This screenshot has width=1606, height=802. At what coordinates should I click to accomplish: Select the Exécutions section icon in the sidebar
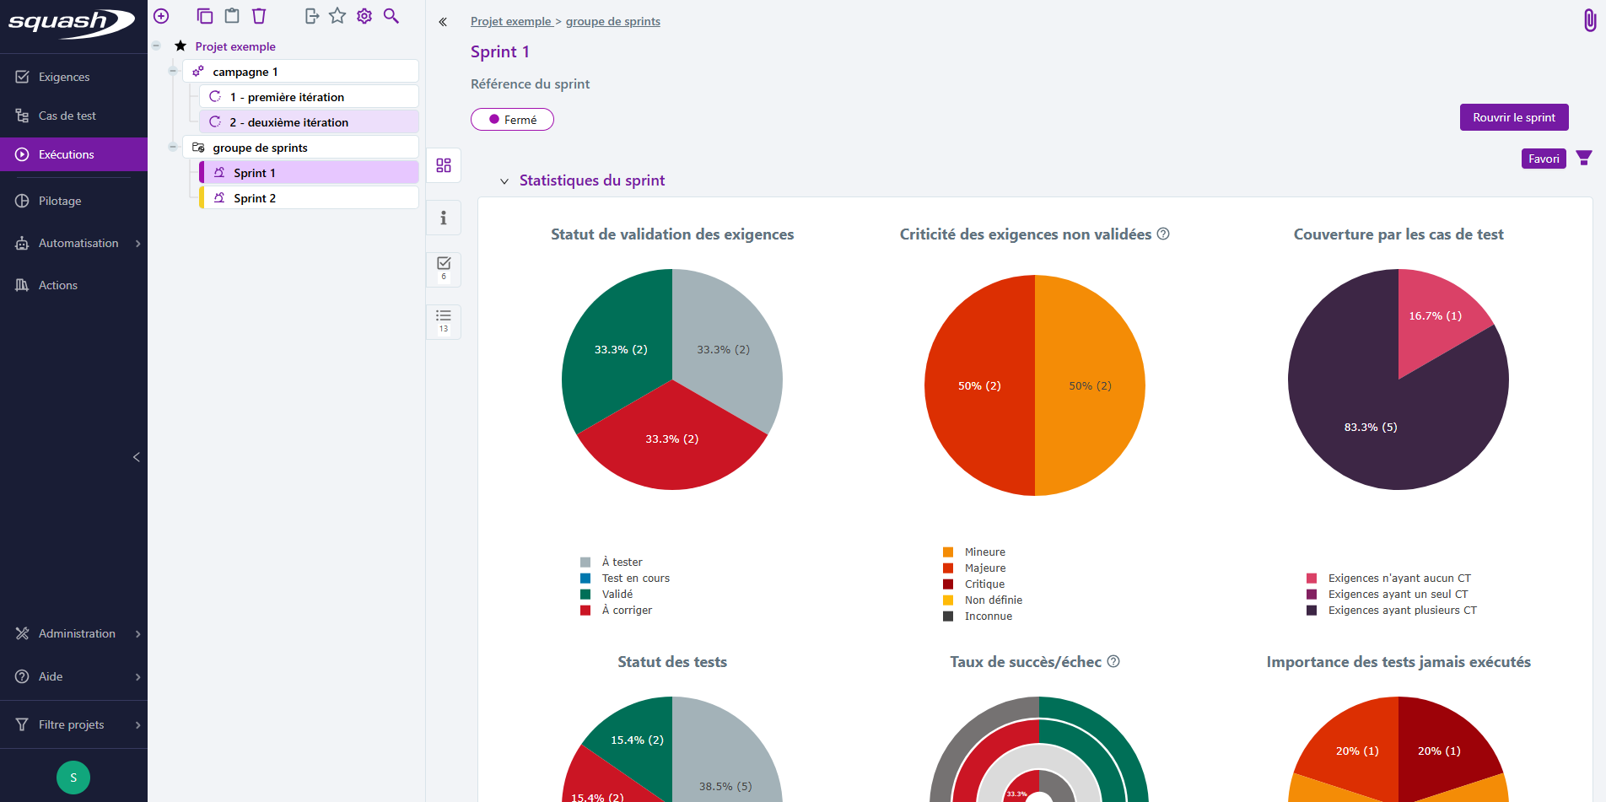tap(21, 154)
